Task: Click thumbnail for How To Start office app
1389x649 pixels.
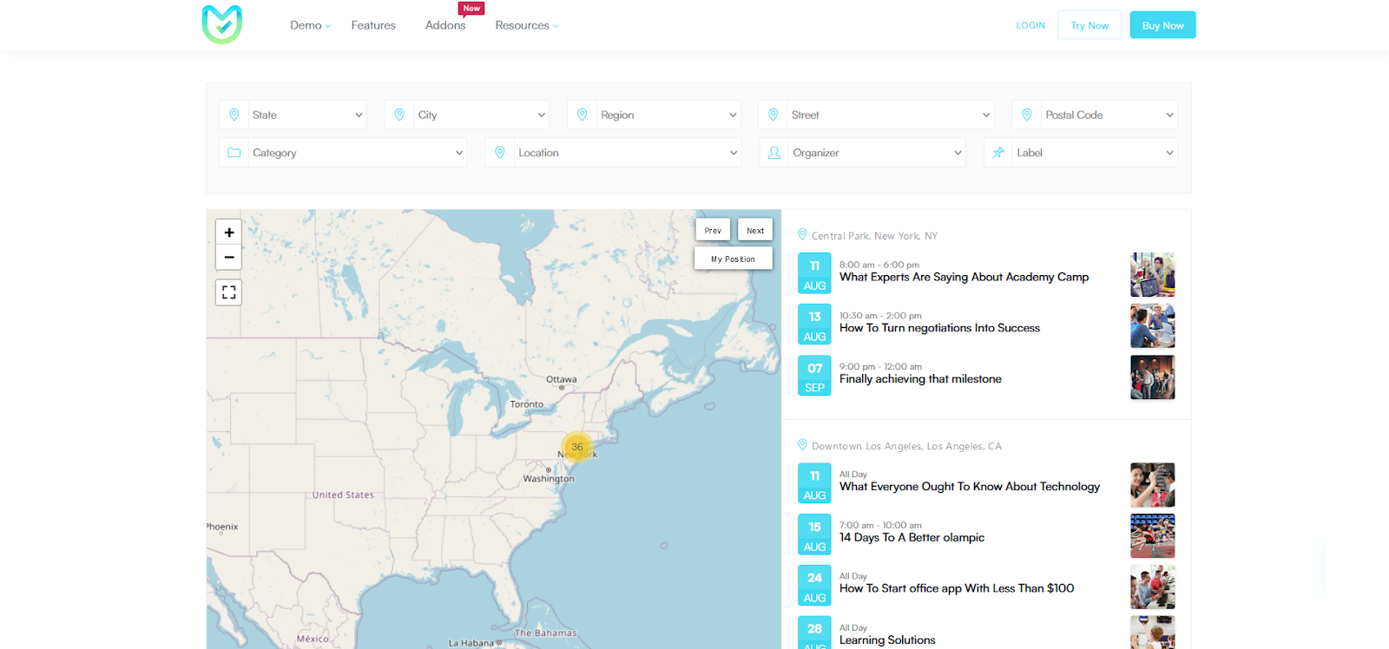Action: click(x=1153, y=587)
